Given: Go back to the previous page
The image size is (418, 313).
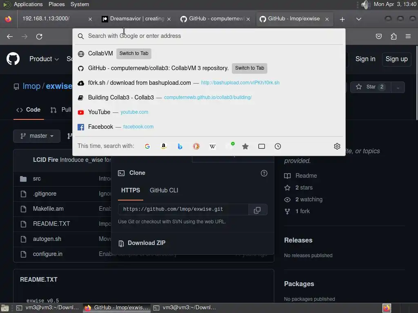Looking at the screenshot, I should click(x=10, y=36).
